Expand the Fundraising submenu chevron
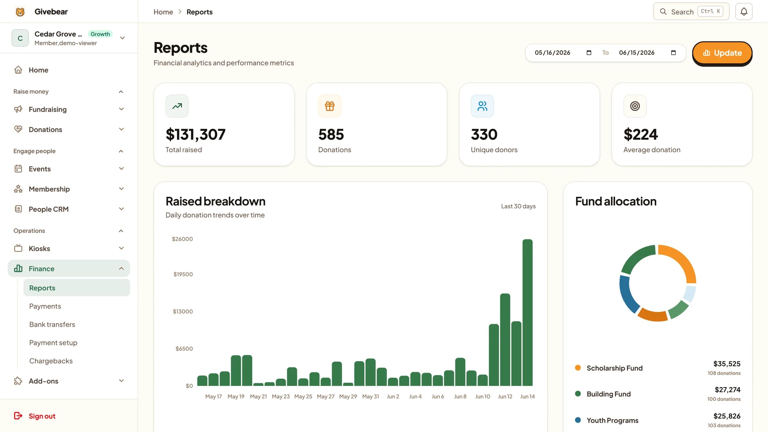This screenshot has width=768, height=432. point(121,109)
